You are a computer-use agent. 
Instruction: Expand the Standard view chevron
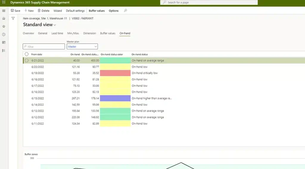(x=55, y=25)
